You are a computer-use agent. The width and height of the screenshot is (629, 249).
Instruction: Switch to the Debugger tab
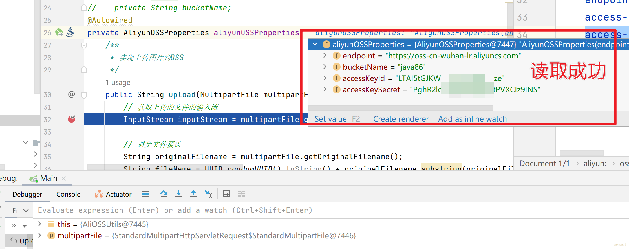pyautogui.click(x=27, y=194)
